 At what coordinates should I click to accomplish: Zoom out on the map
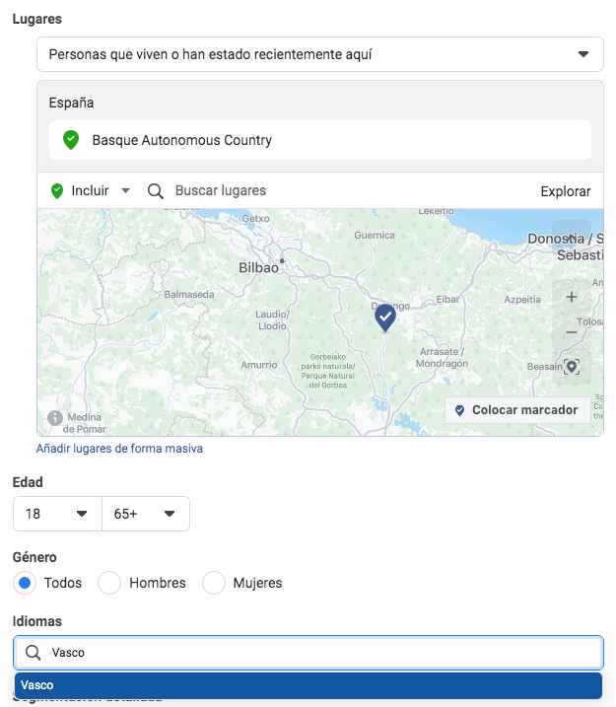(572, 332)
